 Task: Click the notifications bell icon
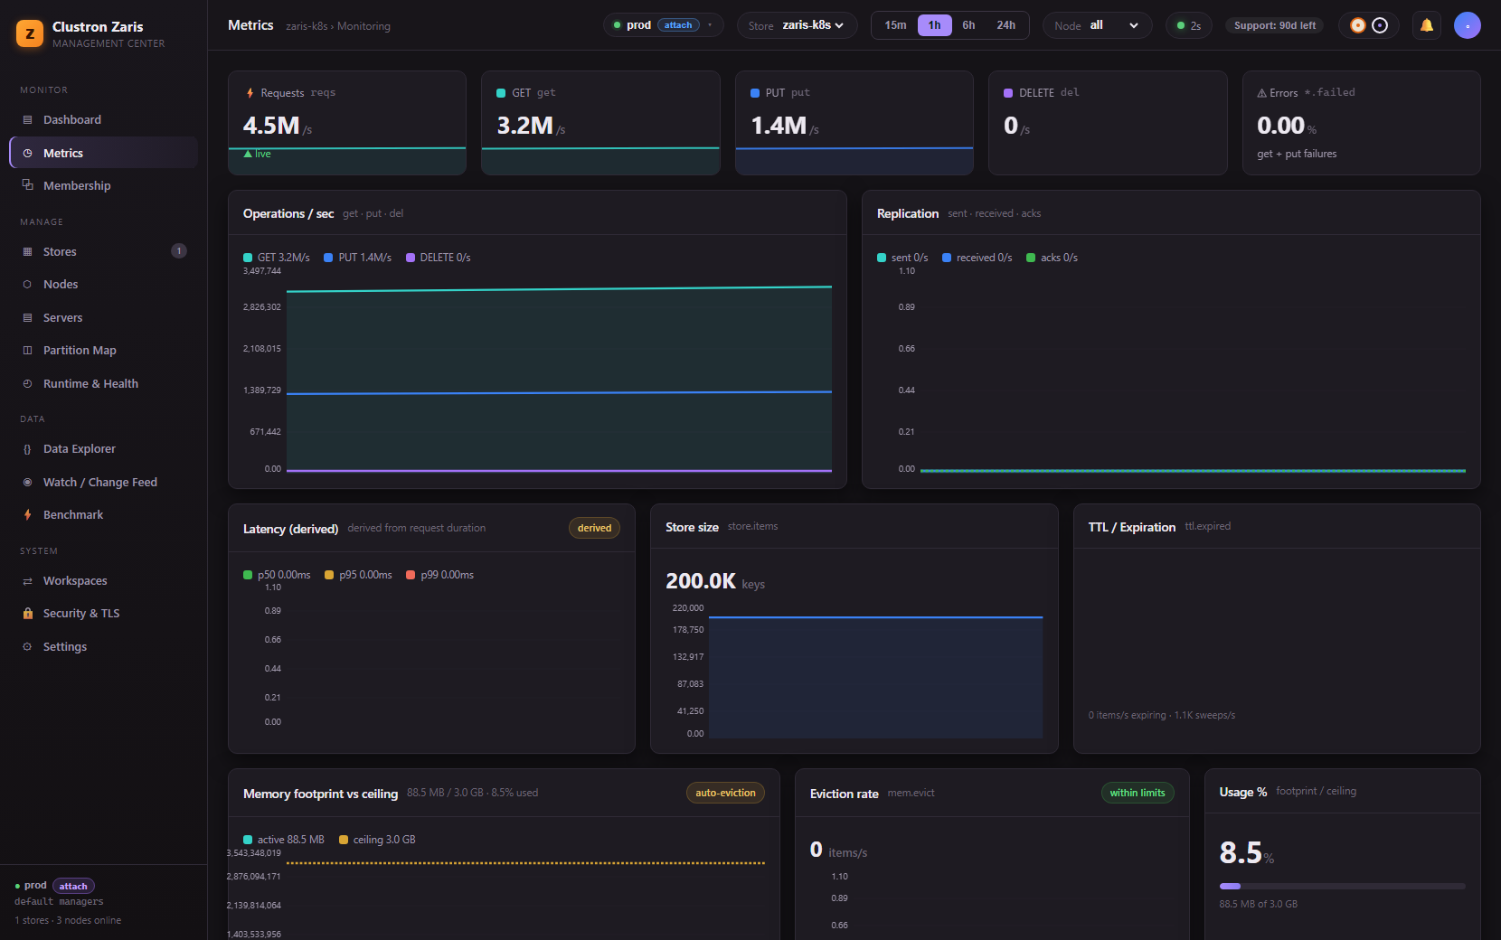(x=1427, y=25)
